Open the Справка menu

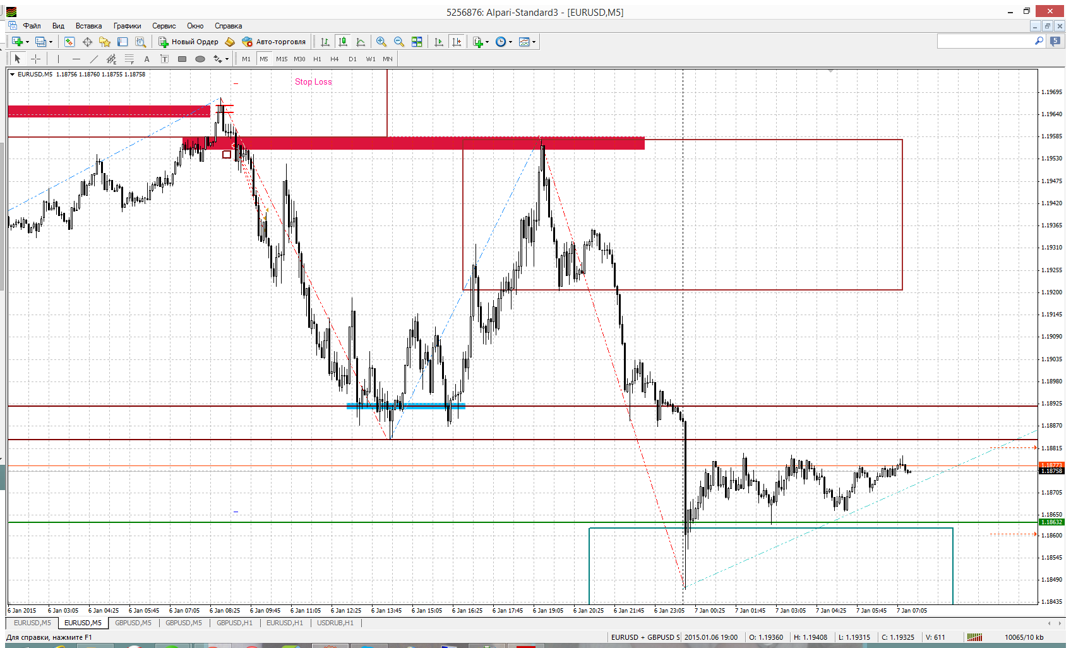click(228, 26)
